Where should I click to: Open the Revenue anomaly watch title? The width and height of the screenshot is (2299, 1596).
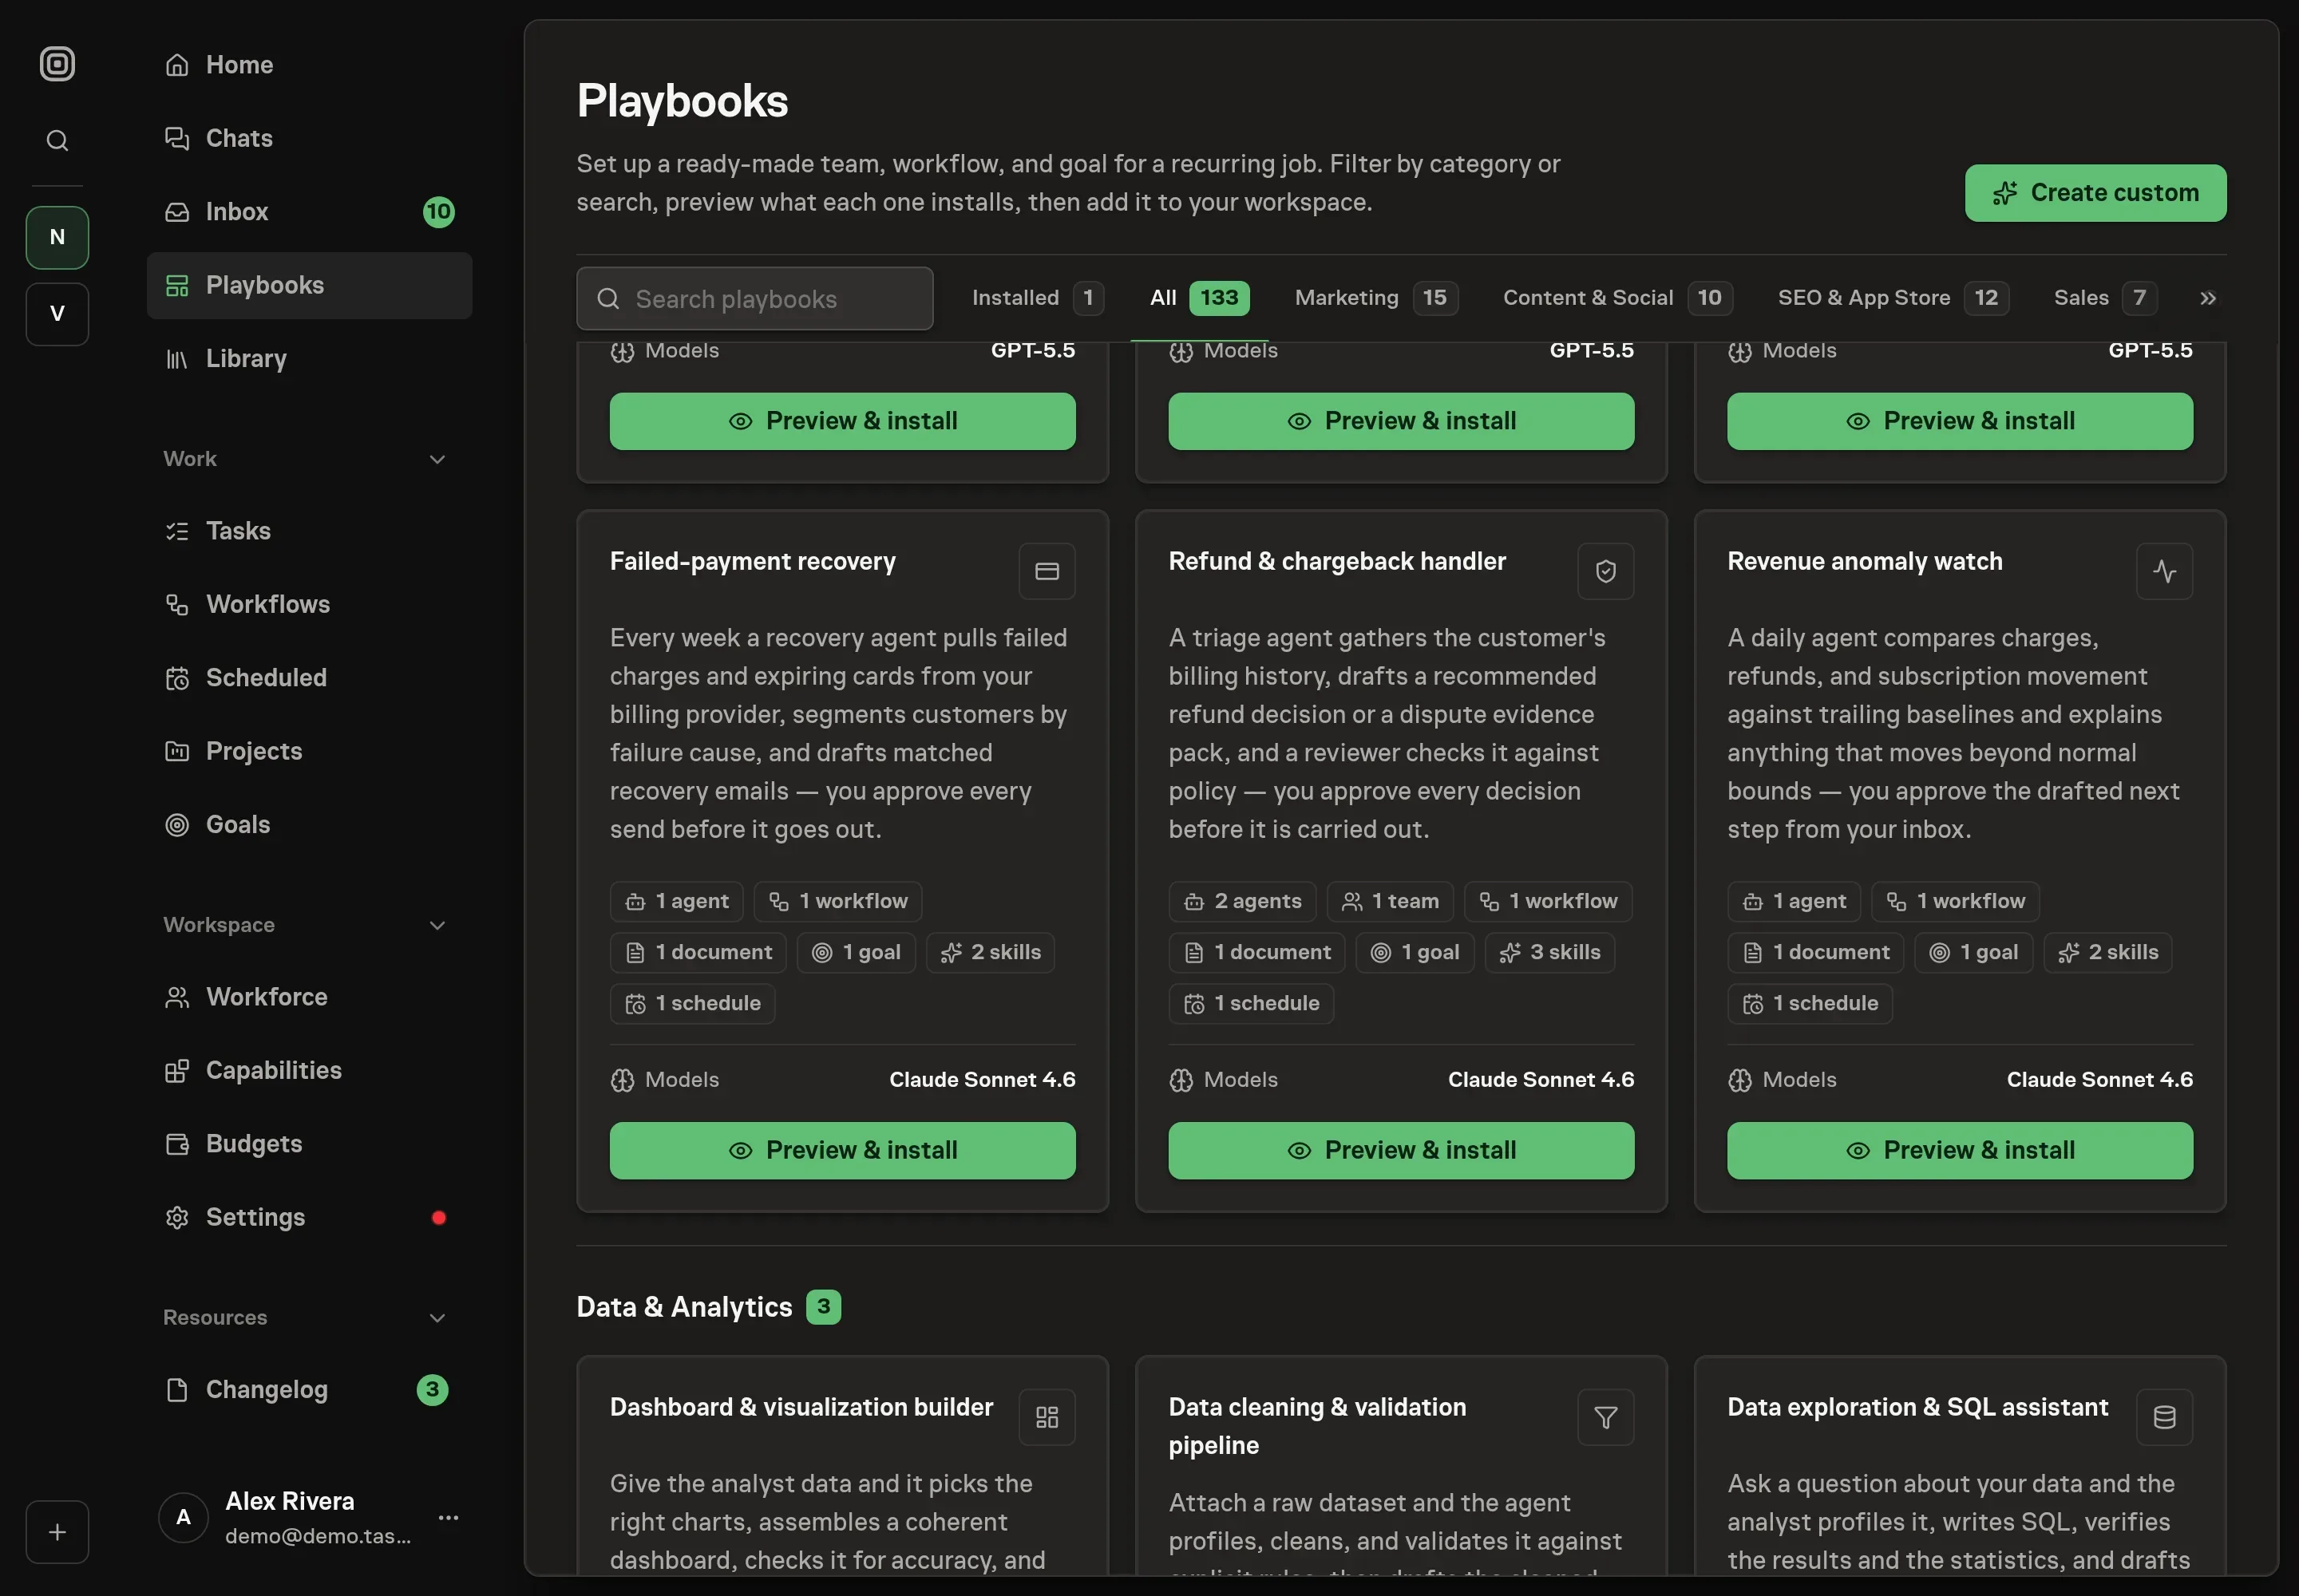click(x=1865, y=562)
